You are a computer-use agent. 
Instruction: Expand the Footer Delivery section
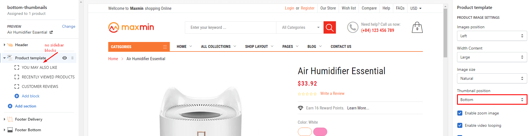pos(4,119)
